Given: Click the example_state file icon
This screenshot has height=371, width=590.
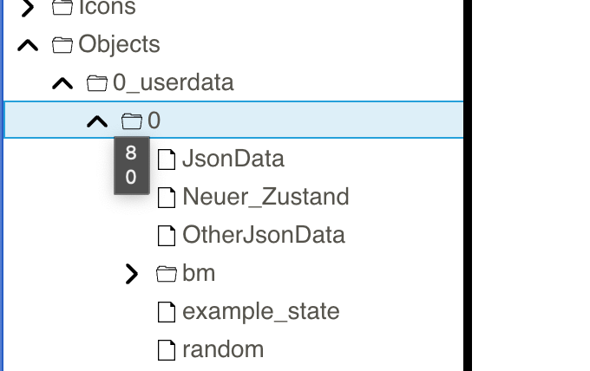Looking at the screenshot, I should coord(166,312).
